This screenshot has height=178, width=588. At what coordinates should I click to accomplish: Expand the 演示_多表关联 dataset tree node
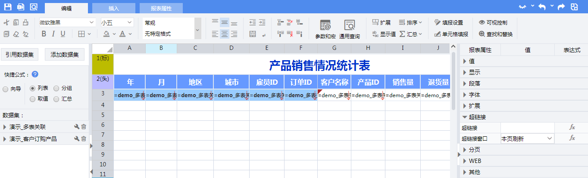click(5, 127)
